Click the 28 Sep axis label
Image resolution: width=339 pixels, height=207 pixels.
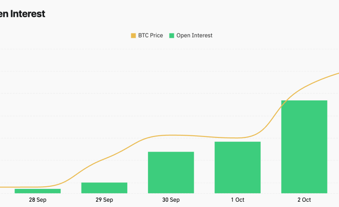(x=37, y=200)
